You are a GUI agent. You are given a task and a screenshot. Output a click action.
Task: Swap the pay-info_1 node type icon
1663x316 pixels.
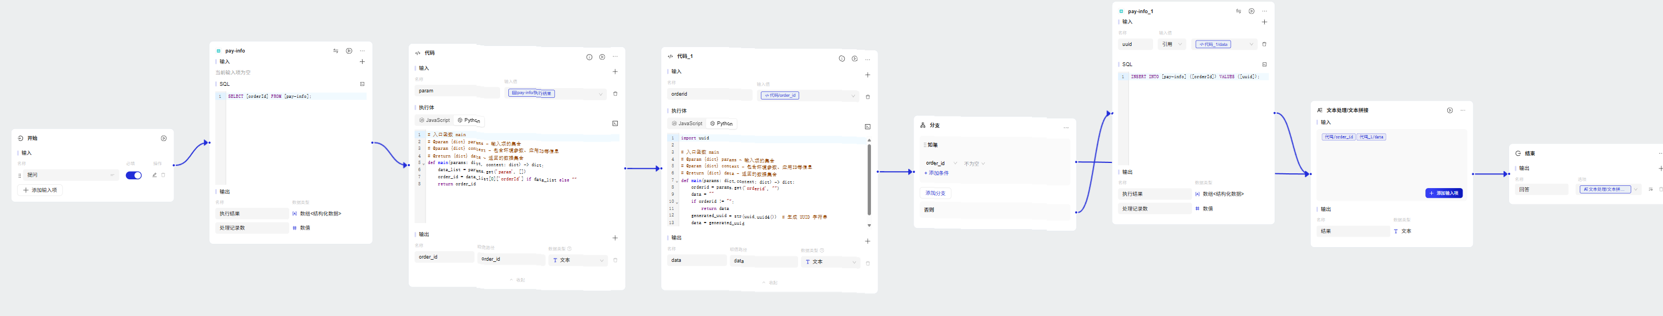point(1238,11)
